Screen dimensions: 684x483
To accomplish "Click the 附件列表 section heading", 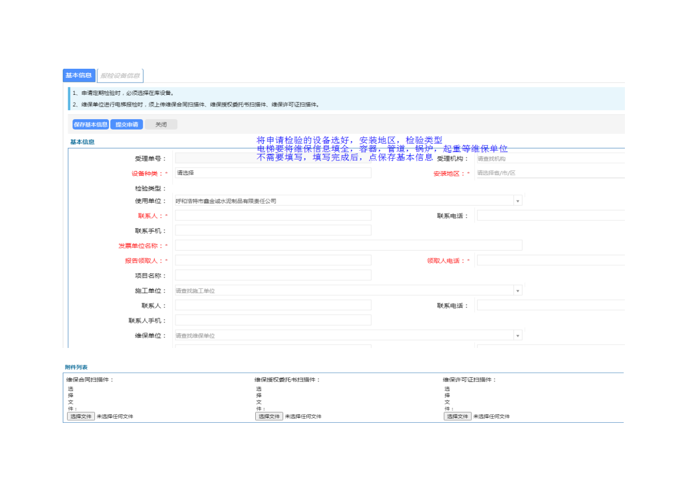I will click(x=76, y=367).
